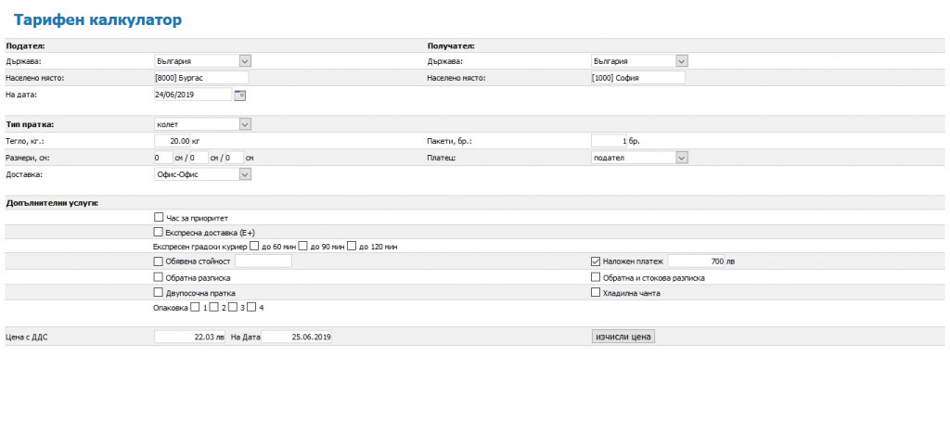950x446 pixels.
Task: Check Обратна и стокова разписка option
Action: tap(596, 277)
